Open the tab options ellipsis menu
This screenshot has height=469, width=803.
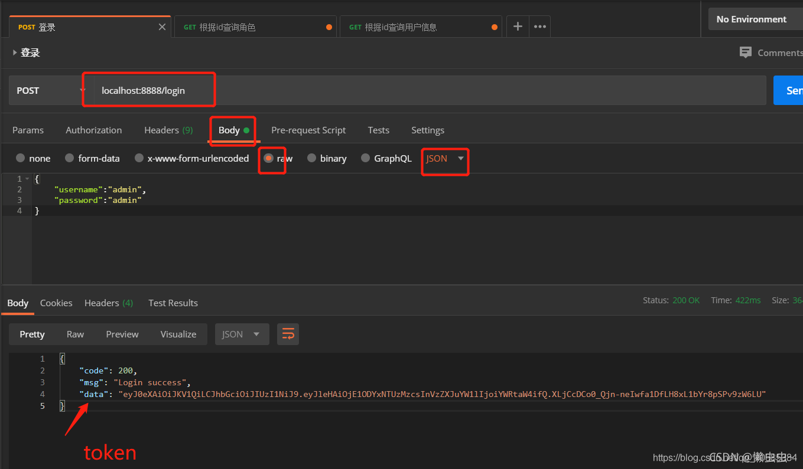coord(539,27)
